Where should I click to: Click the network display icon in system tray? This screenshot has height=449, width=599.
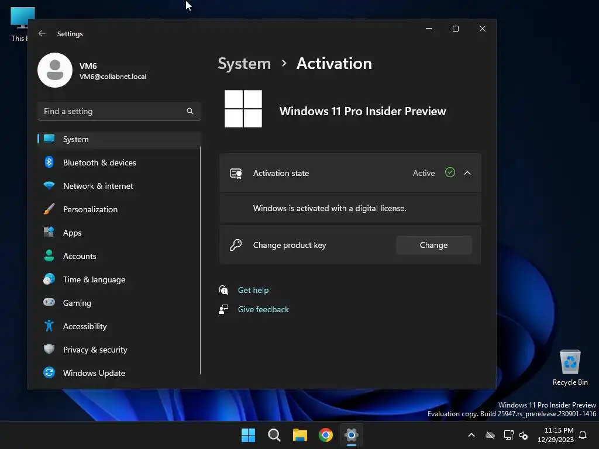(508, 435)
